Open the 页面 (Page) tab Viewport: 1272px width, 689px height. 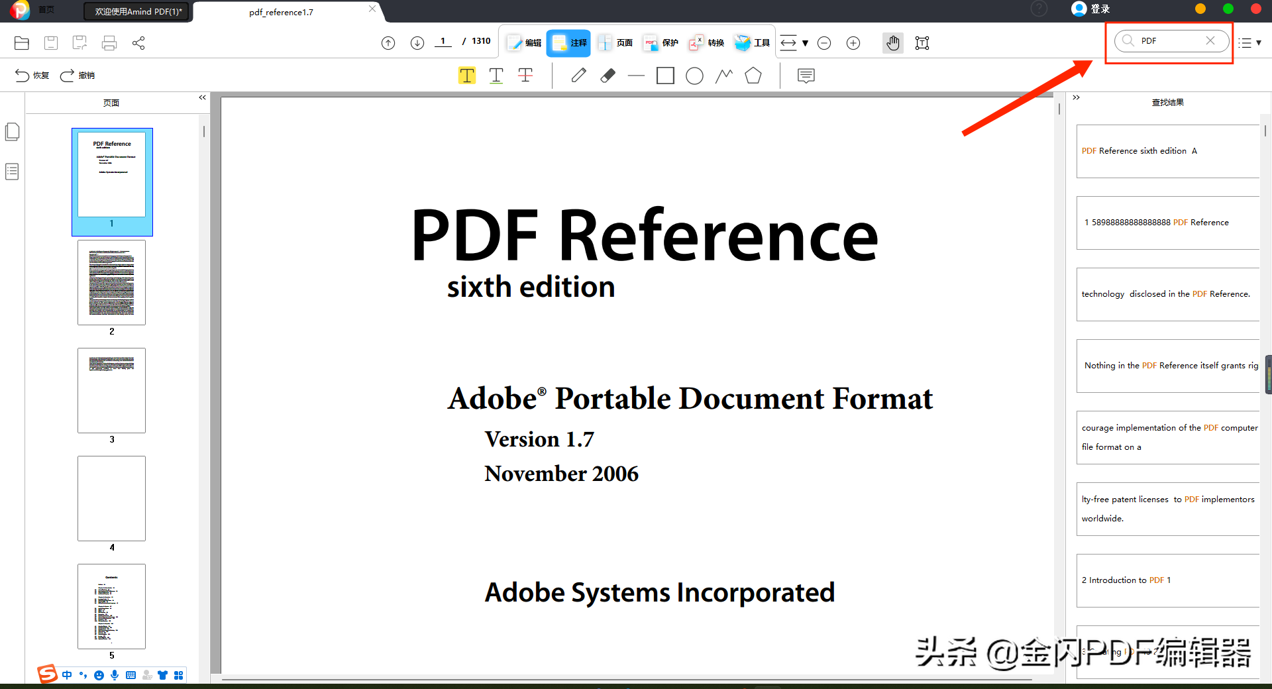(x=615, y=43)
